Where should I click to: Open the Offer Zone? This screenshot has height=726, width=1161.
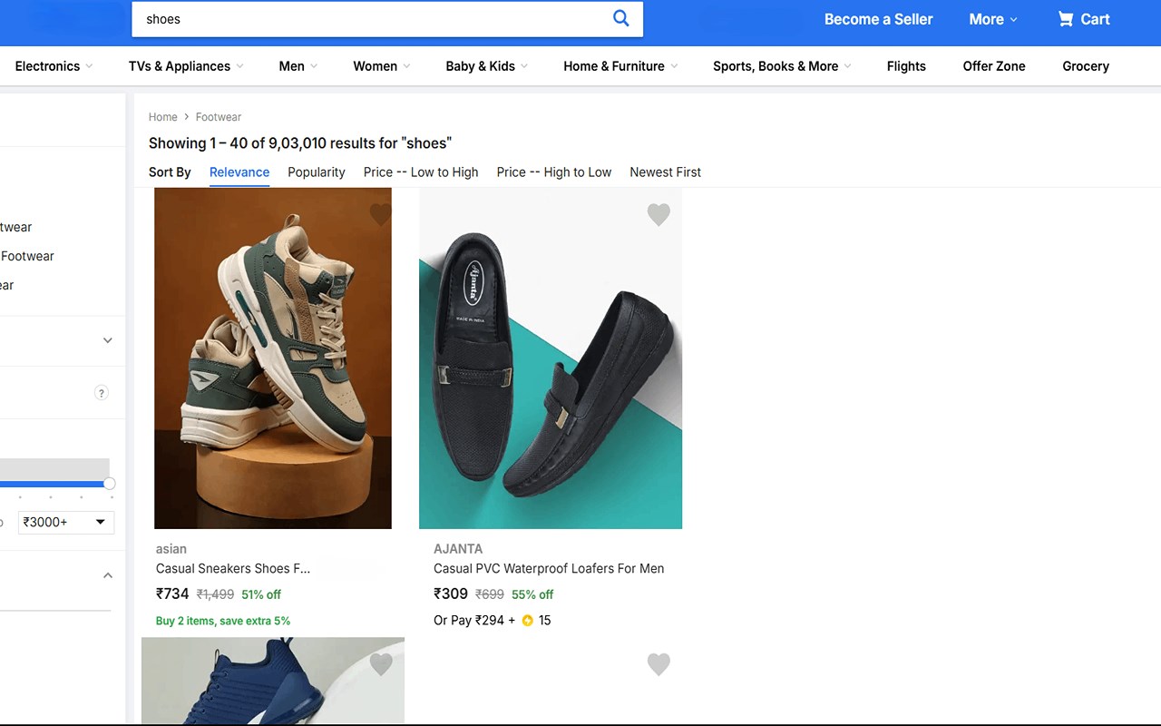coord(994,66)
